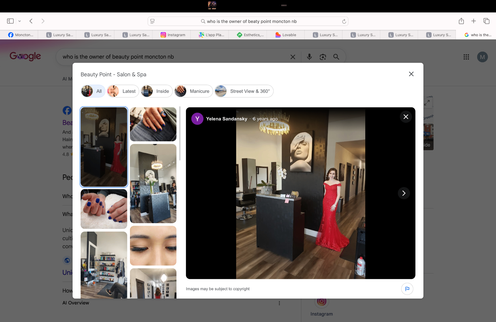This screenshot has height=322, width=496.
Task: Filter photos by Inside
Action: [x=157, y=91]
